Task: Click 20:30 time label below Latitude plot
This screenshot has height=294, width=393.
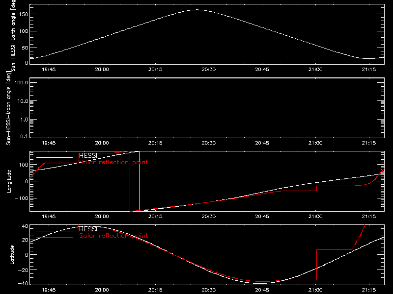Action: (x=208, y=290)
